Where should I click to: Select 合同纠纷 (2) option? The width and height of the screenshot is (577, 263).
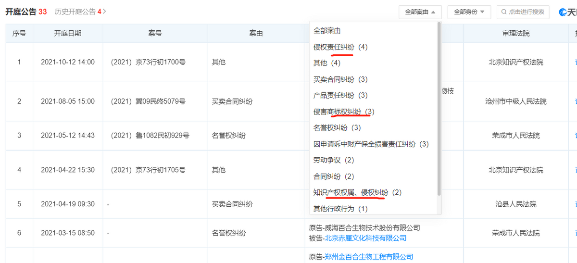tap(334, 176)
